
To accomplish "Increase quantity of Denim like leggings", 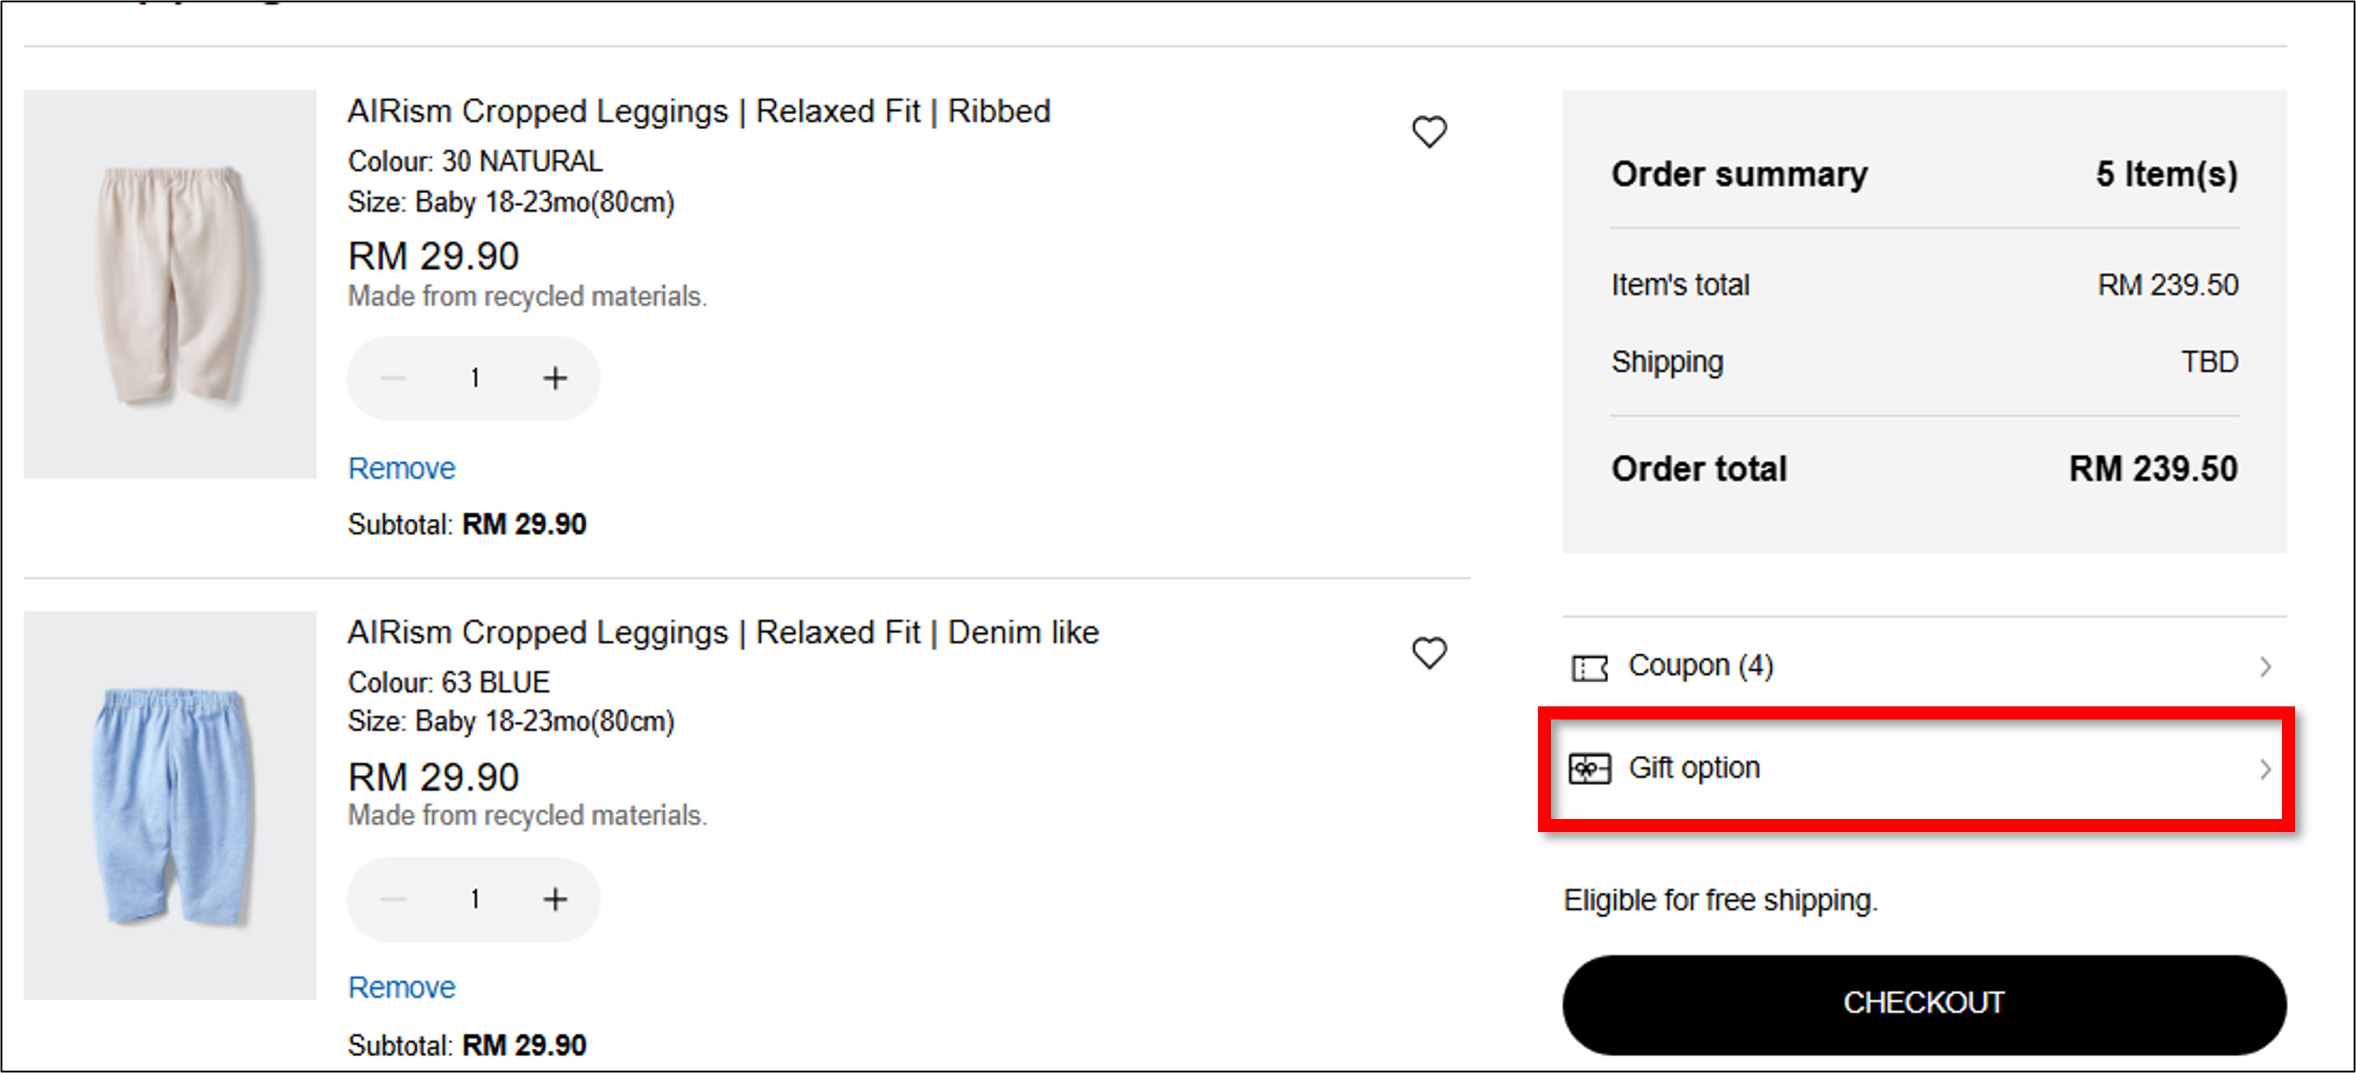I will [x=555, y=900].
